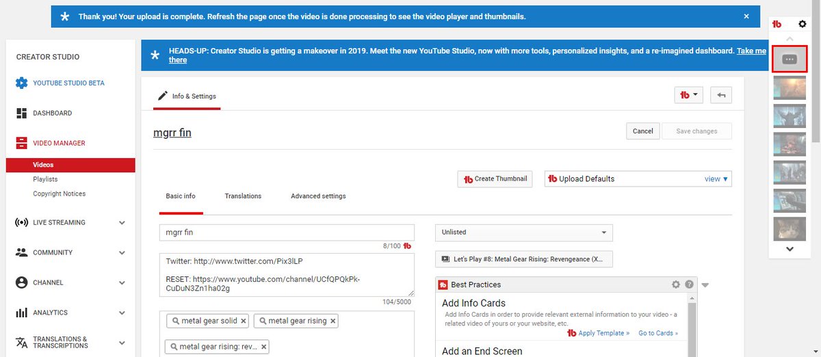The height and width of the screenshot is (357, 821).
Task: Open Upload Defaults view dropdown
Action: point(716,179)
